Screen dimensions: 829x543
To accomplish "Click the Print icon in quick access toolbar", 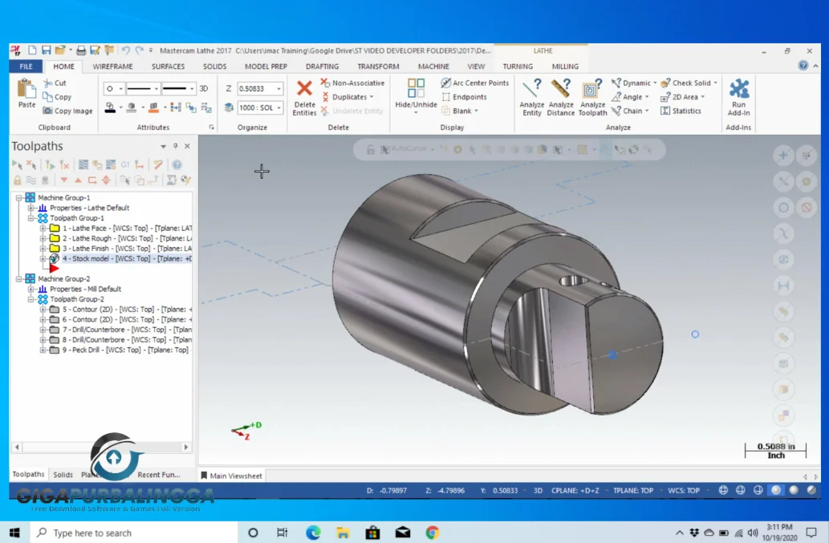I will tap(81, 51).
